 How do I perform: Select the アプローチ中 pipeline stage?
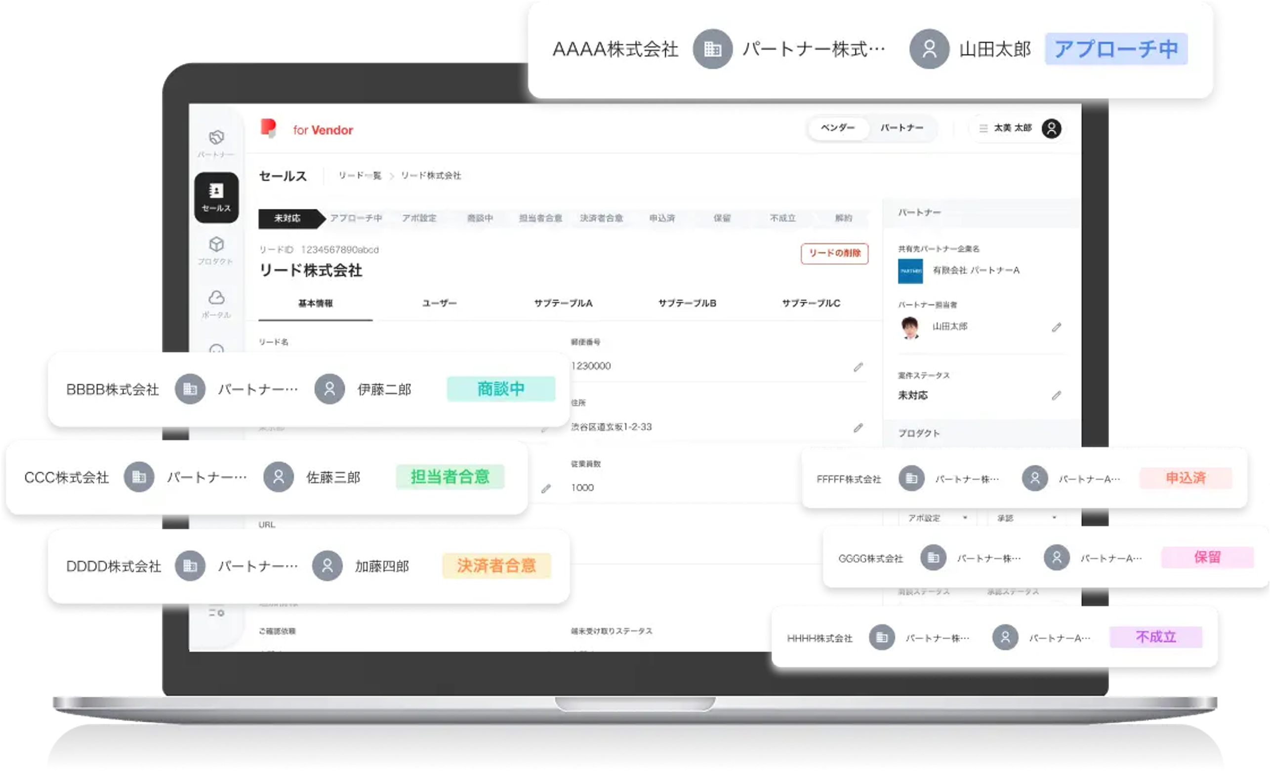[356, 218]
